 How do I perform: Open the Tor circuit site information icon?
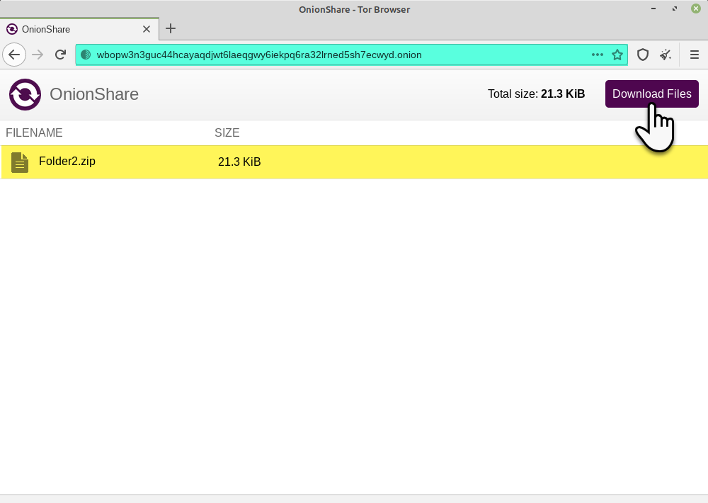click(86, 55)
